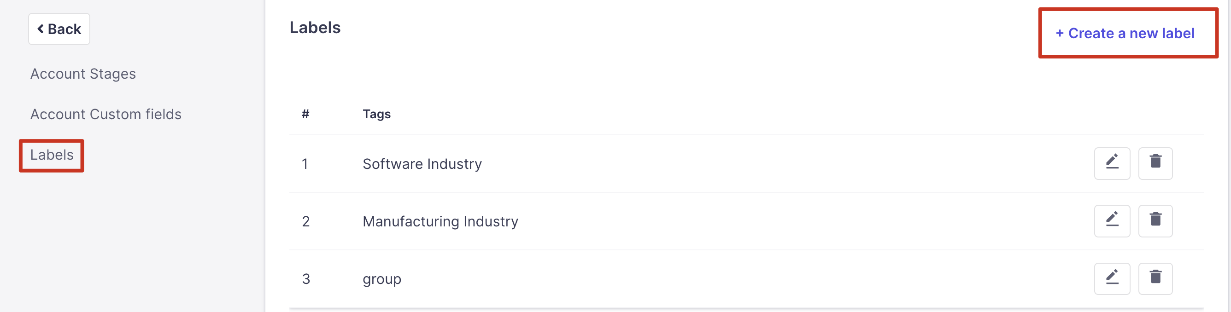The height and width of the screenshot is (312, 1231).
Task: Click the Labels page heading
Action: (x=315, y=28)
